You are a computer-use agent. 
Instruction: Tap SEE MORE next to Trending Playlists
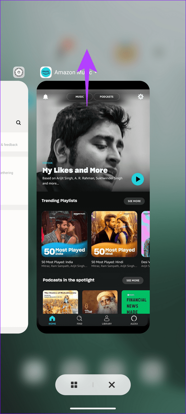(134, 201)
